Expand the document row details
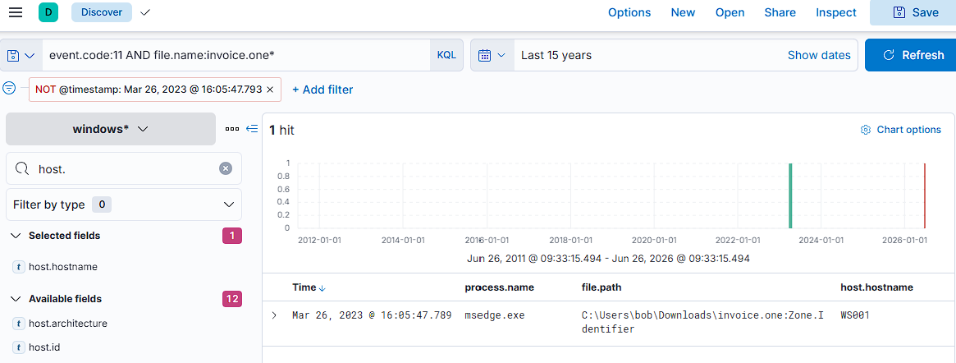 click(x=274, y=315)
